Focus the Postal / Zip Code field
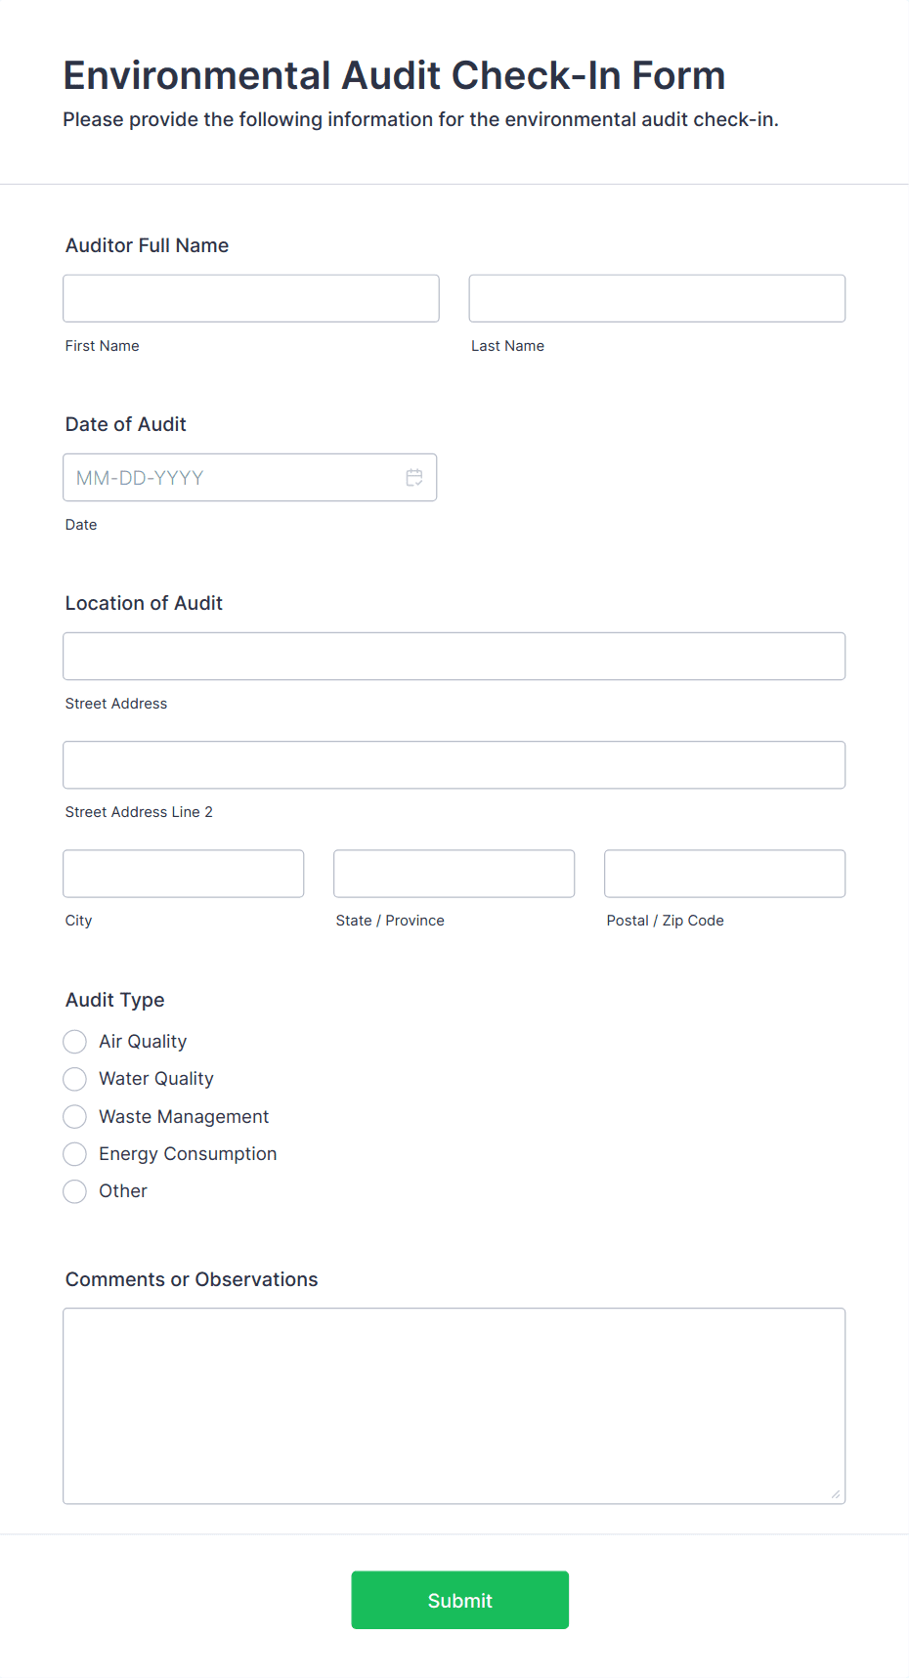The image size is (909, 1678). (x=725, y=874)
